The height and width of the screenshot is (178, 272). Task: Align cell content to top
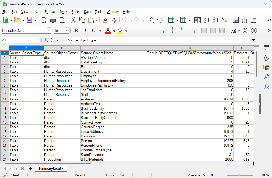click(x=163, y=31)
